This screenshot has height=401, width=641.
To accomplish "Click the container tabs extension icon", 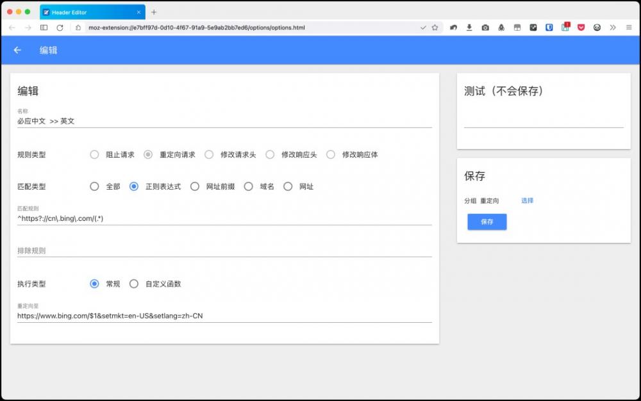I will click(517, 28).
